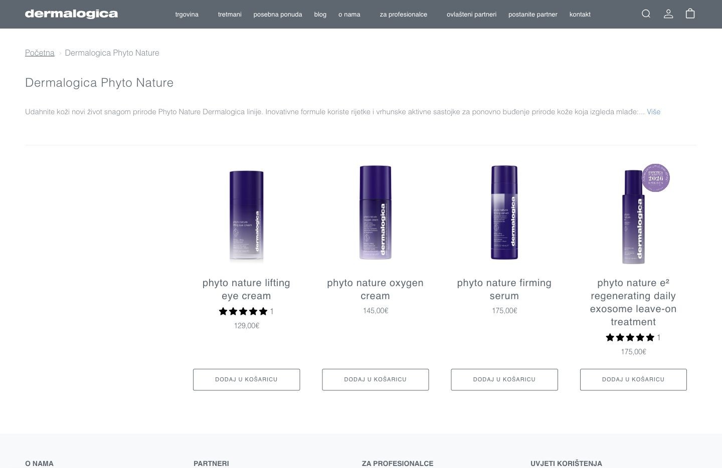
Task: Go to the dermalogica logo homepage
Action: point(71,14)
